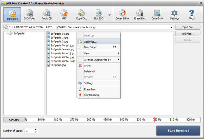Click the CD Disc size button
Viewport: 204px width, 139px height.
pos(14,120)
